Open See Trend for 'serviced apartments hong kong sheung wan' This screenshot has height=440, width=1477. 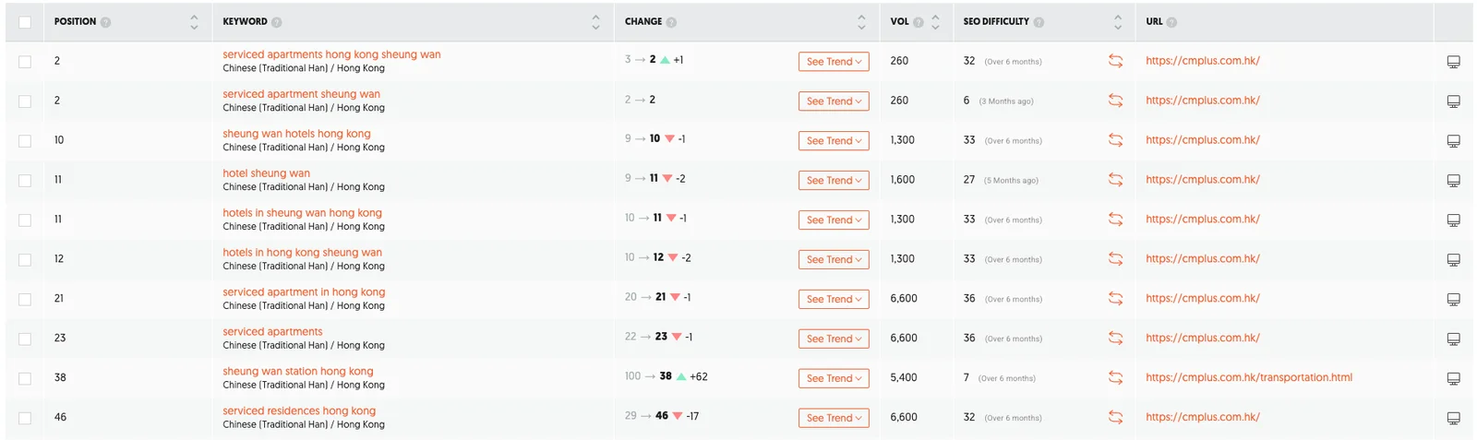pyautogui.click(x=834, y=62)
